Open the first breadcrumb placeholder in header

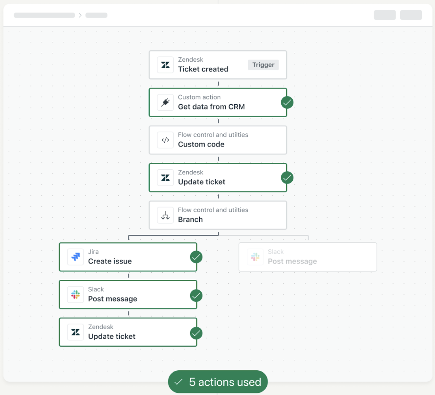44,15
